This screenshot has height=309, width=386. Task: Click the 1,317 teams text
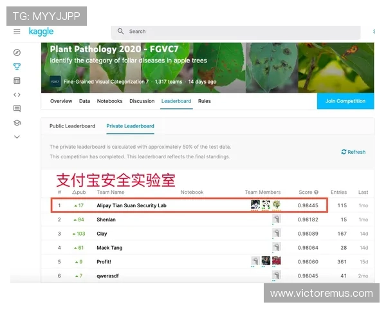(x=169, y=82)
